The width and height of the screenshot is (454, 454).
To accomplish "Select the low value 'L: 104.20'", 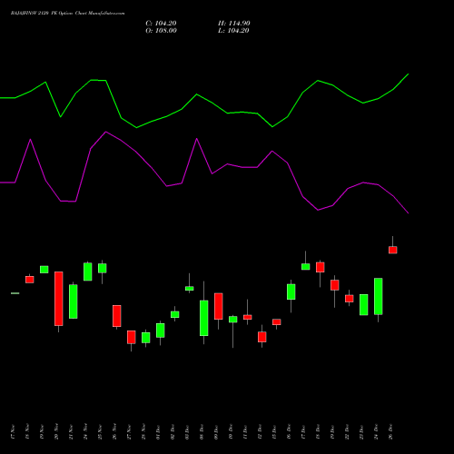I will (233, 31).
